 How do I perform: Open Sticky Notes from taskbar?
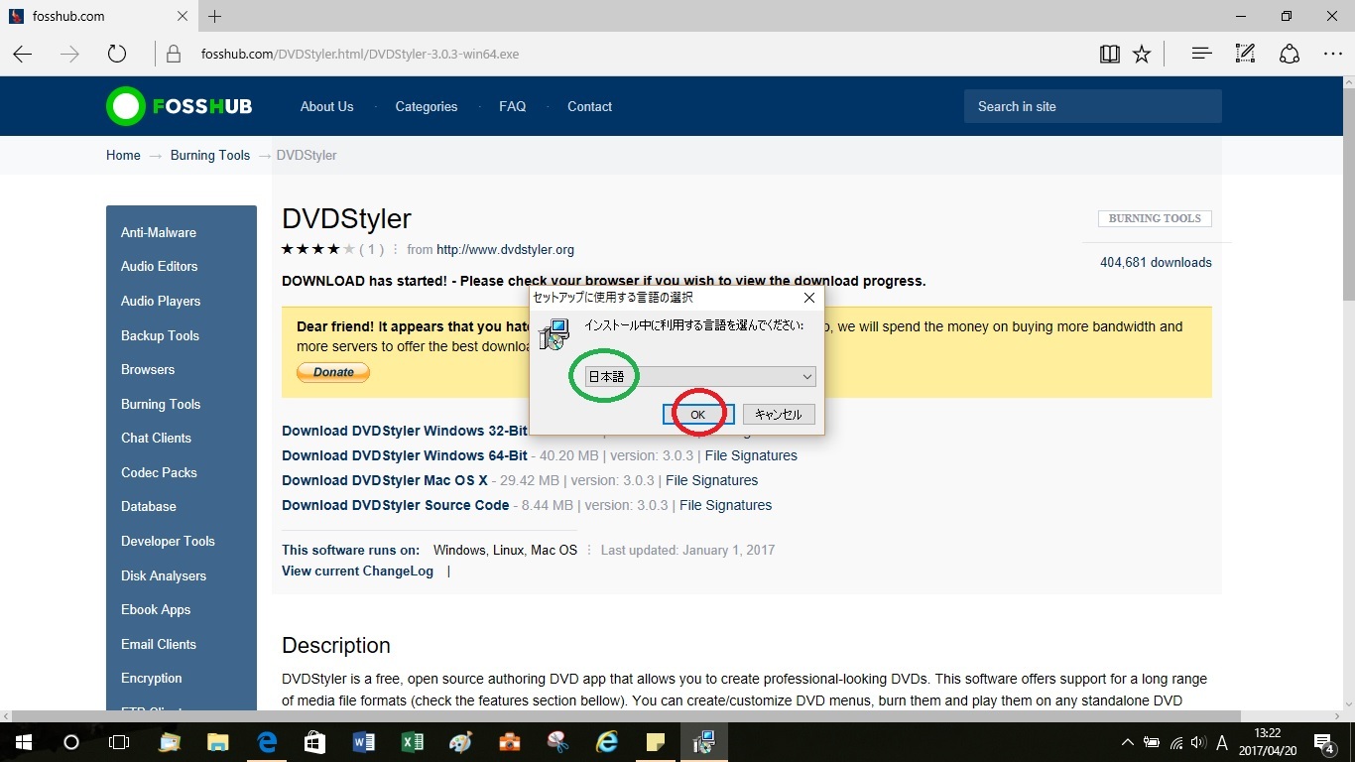[656, 742]
